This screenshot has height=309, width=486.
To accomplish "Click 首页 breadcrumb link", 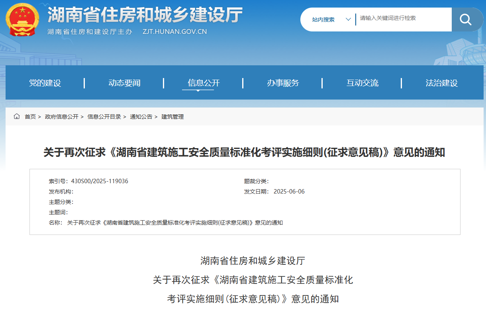I will tap(30, 117).
